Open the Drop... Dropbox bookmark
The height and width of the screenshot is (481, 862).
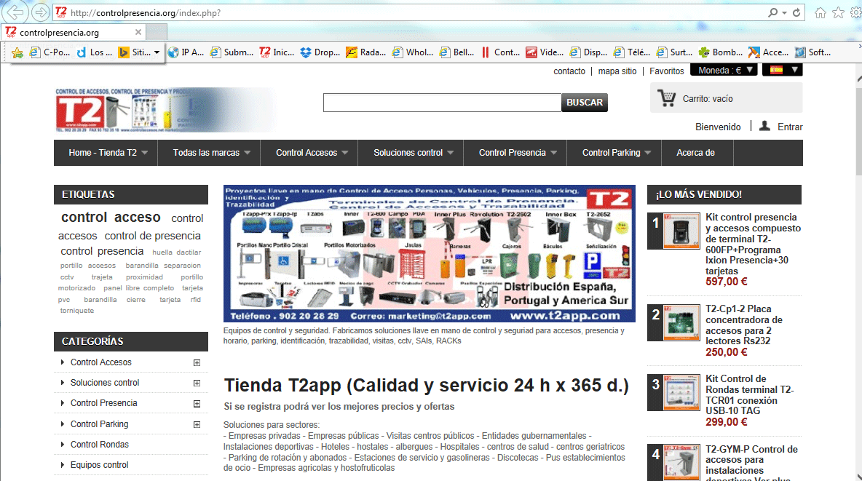(320, 52)
